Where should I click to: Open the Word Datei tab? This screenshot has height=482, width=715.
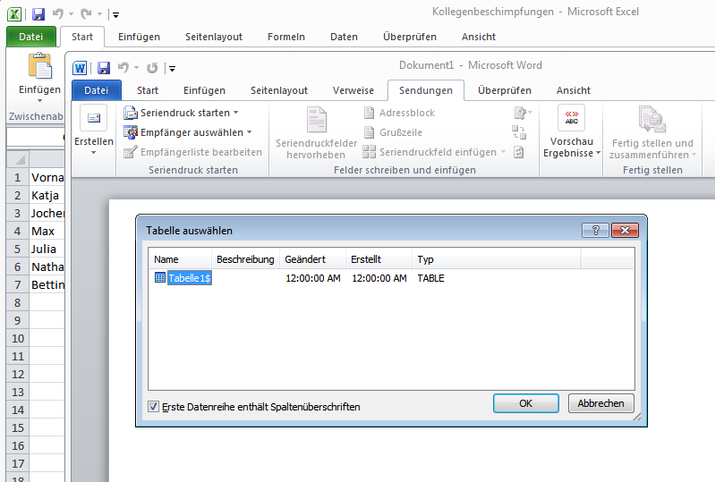(x=97, y=90)
